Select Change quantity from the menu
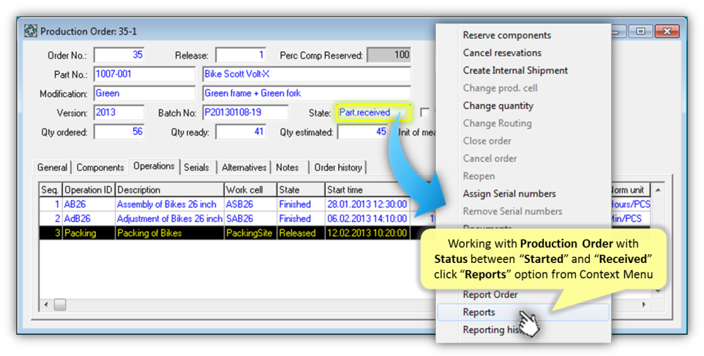The height and width of the screenshot is (356, 704). pos(498,105)
